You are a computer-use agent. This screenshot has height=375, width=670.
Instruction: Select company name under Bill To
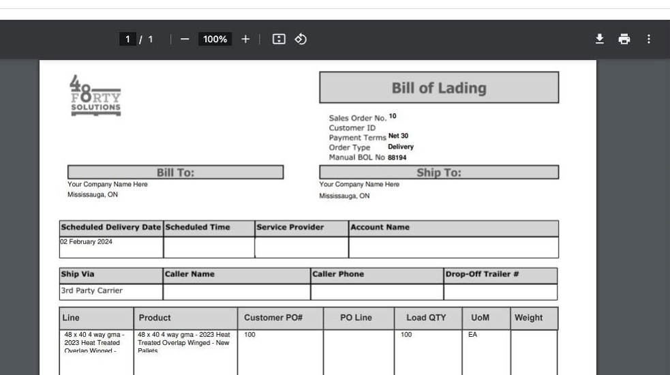[x=107, y=184]
